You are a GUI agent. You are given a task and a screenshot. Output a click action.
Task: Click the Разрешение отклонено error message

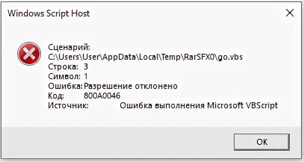130,86
